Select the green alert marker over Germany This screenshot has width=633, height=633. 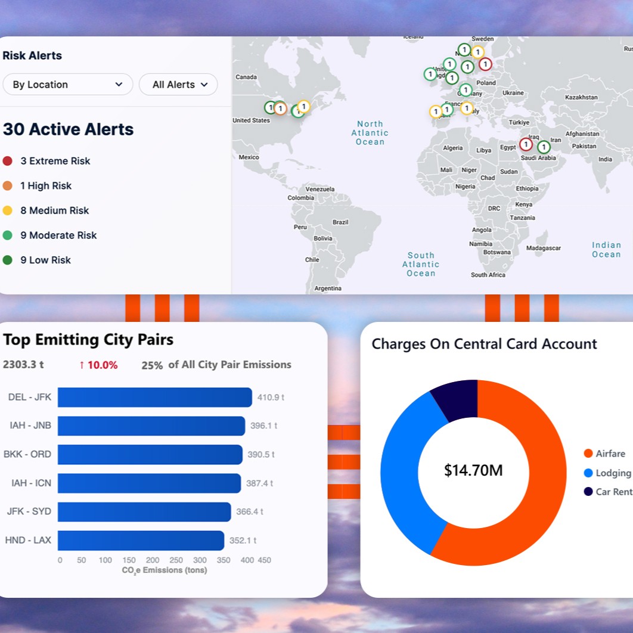pyautogui.click(x=466, y=89)
